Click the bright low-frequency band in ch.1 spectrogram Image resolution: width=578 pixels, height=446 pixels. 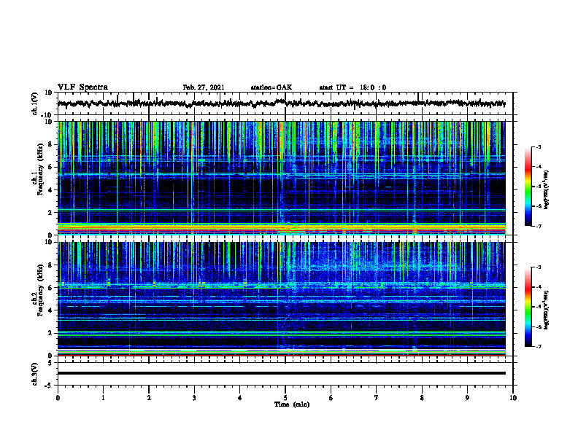click(x=281, y=229)
